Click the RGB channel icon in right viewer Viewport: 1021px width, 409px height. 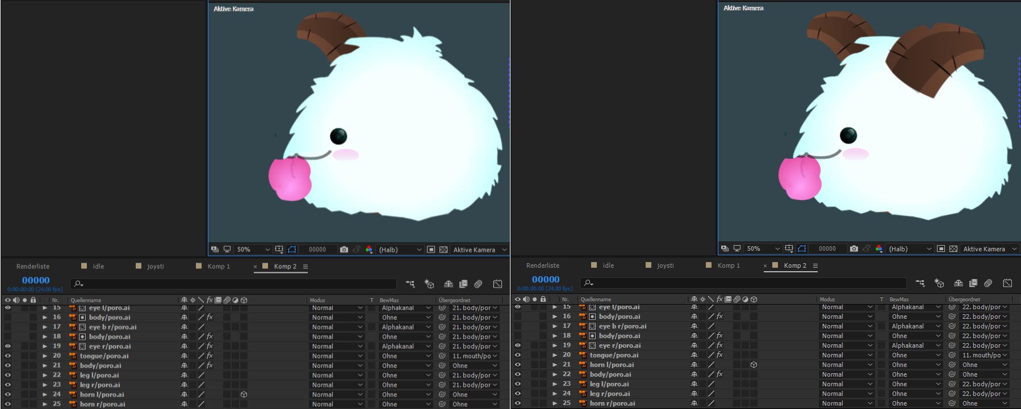(x=879, y=249)
